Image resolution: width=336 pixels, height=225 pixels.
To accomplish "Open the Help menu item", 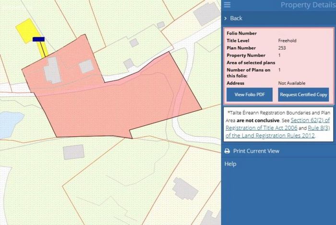I will 230,164.
